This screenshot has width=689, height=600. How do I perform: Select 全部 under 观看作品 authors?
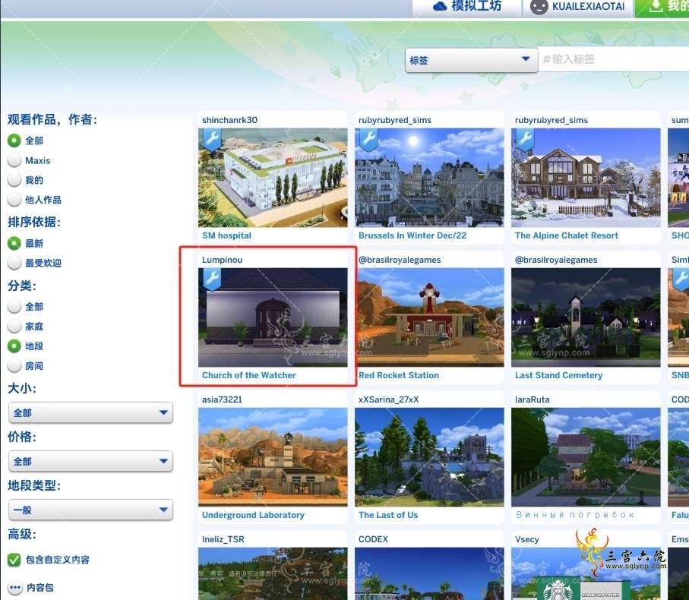coord(14,141)
